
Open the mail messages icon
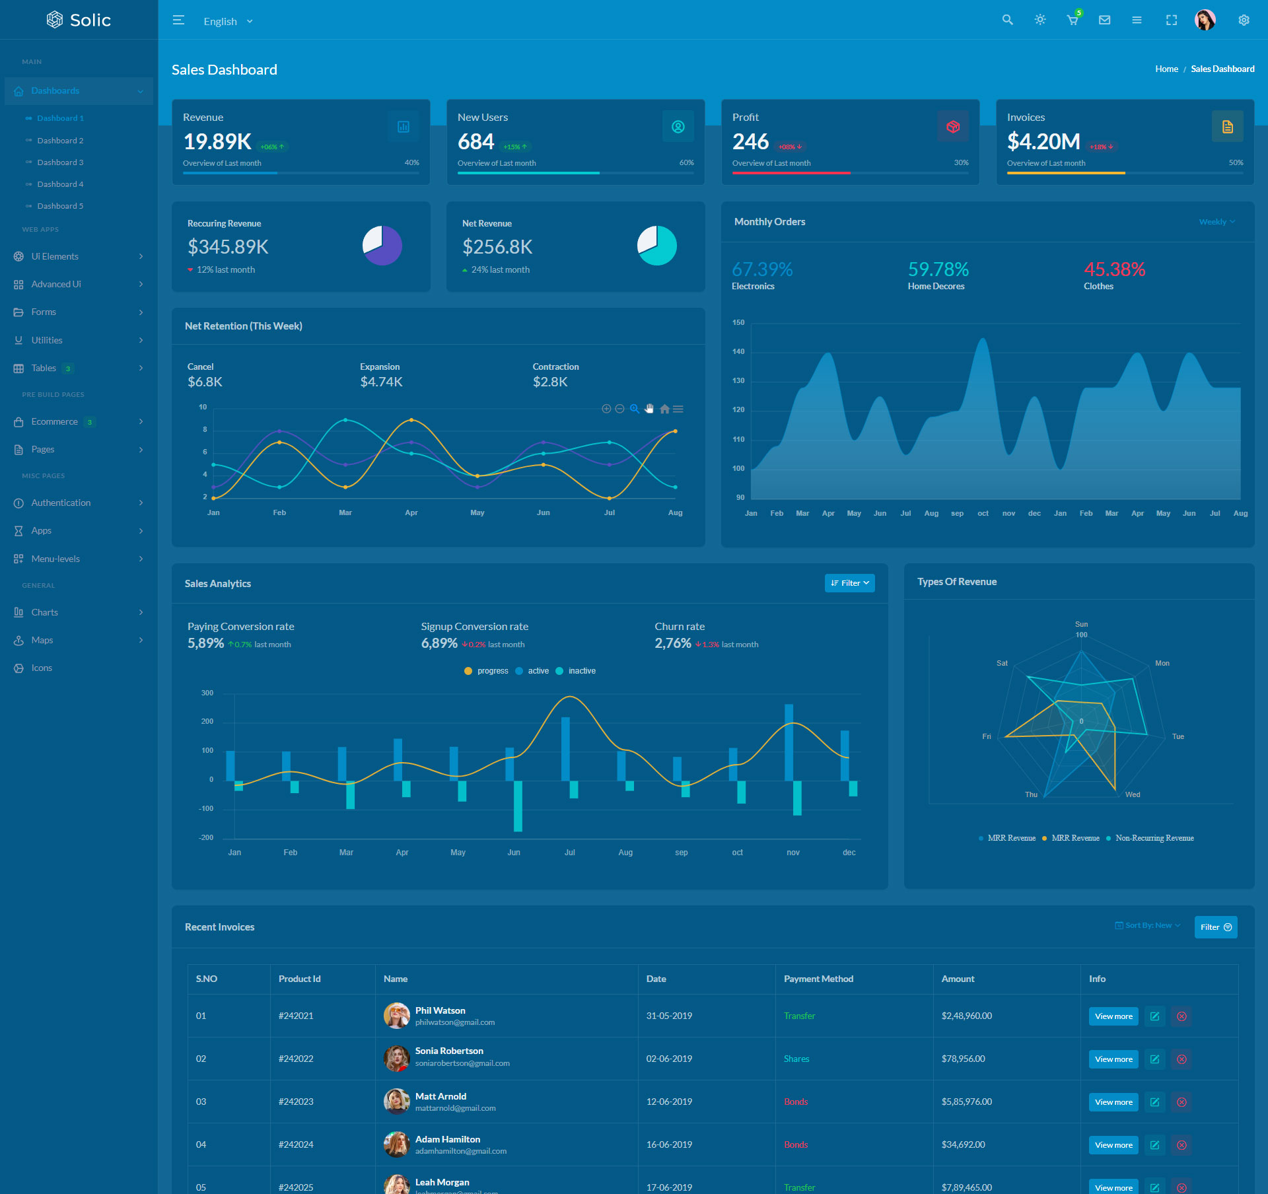tap(1104, 20)
